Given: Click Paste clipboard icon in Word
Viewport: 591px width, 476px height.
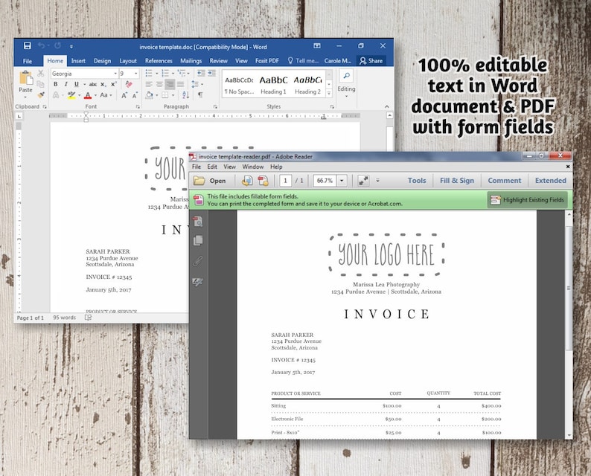Looking at the screenshot, I should [x=25, y=78].
